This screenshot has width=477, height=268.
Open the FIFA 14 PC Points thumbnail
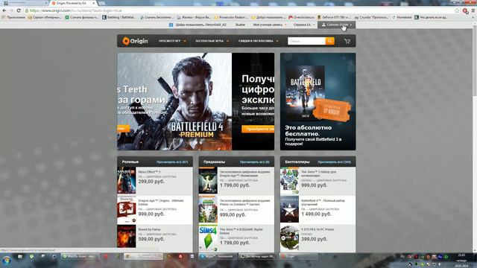(290, 237)
